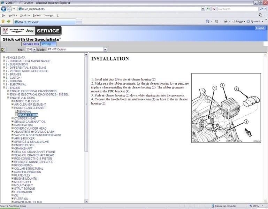Viewport: 268px width, 209px height.
Task: Click the Refresh page icon
Action: [x=209, y=9]
